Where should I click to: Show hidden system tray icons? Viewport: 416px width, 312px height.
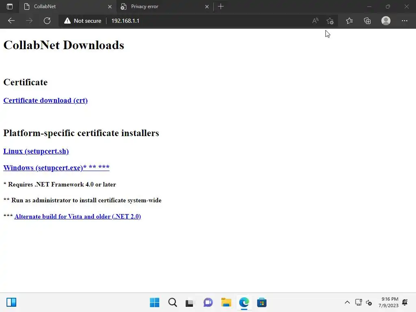tap(347, 302)
